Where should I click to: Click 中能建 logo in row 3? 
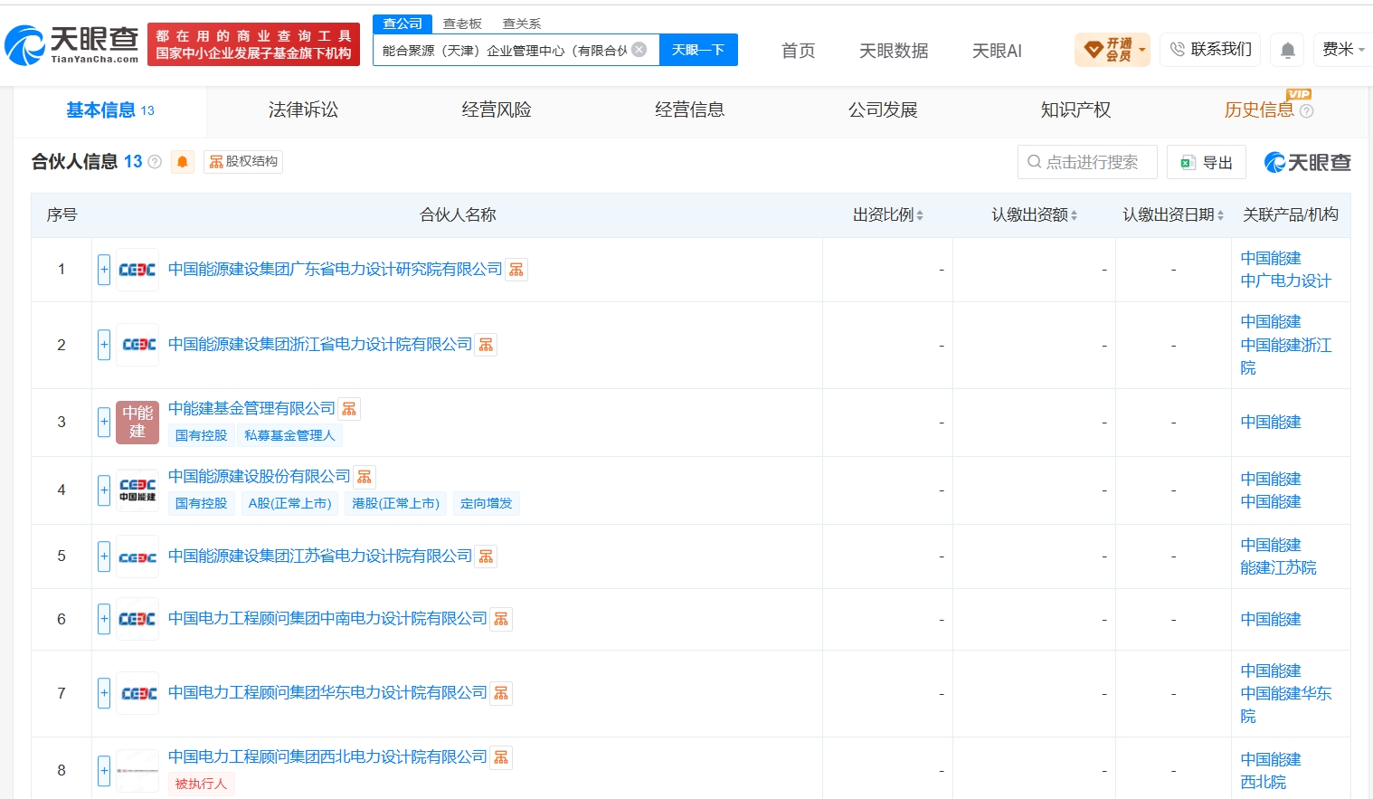point(137,422)
